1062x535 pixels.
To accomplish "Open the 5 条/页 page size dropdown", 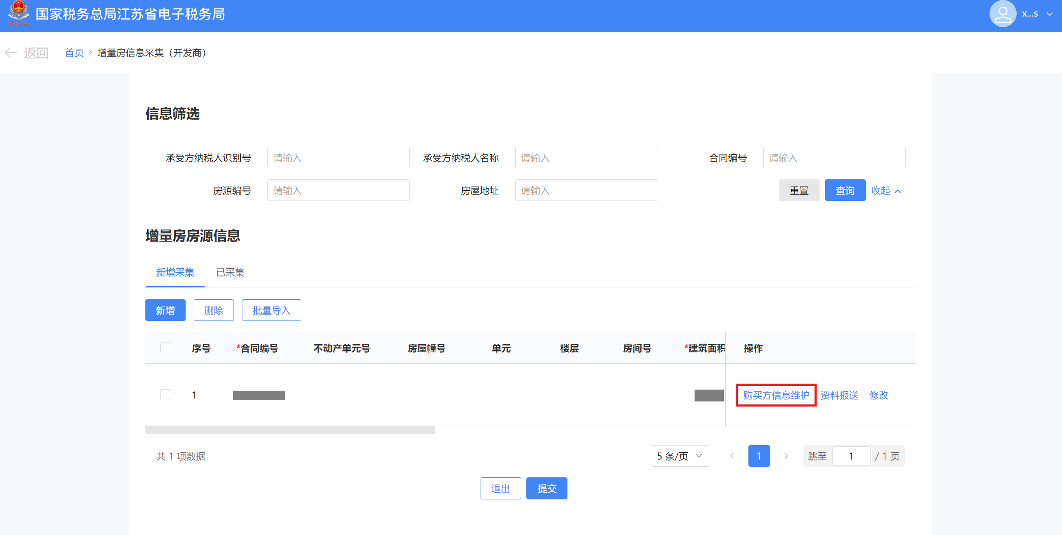I will [x=680, y=456].
